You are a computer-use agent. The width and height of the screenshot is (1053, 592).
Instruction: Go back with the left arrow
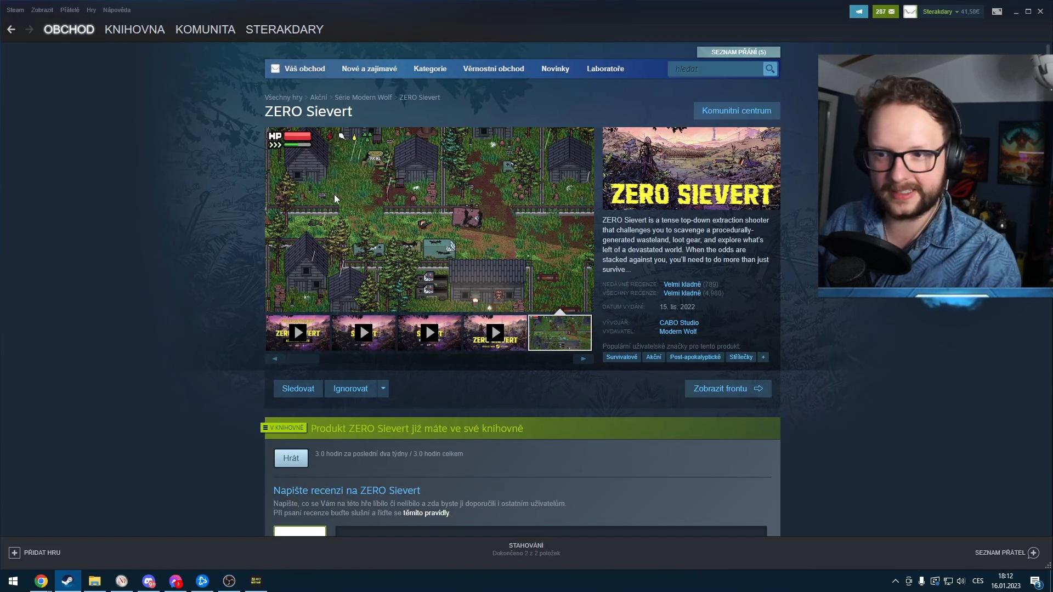(11, 30)
